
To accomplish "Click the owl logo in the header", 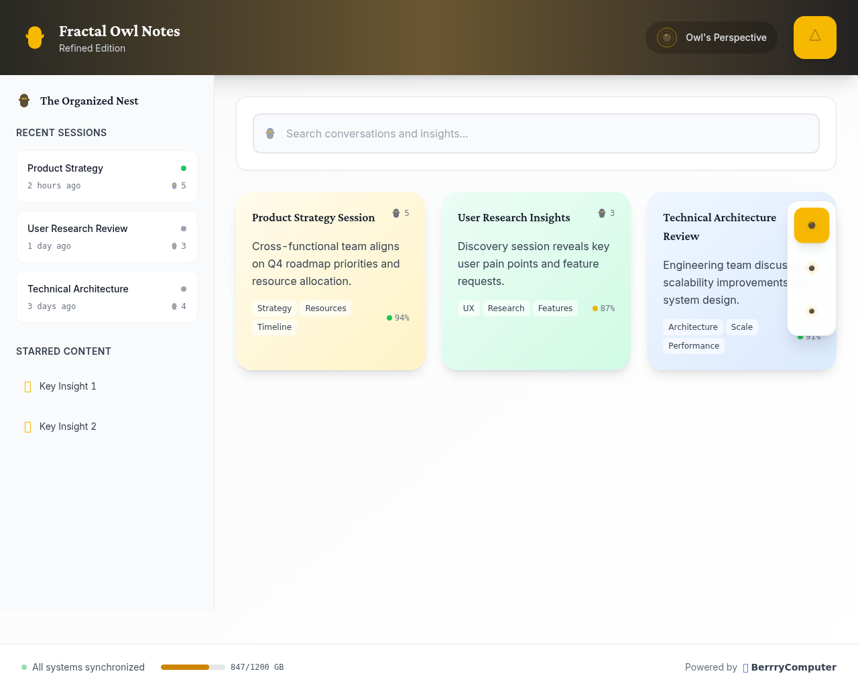I will click(35, 38).
